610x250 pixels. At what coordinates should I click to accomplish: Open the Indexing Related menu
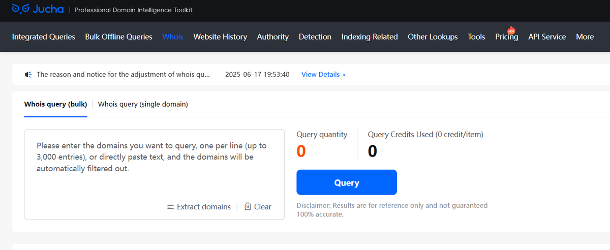point(370,37)
